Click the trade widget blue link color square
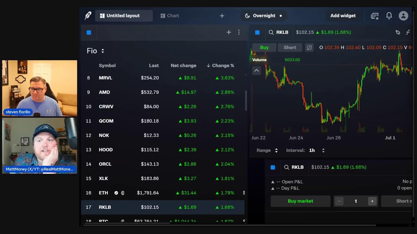The image size is (417, 234). [273, 167]
